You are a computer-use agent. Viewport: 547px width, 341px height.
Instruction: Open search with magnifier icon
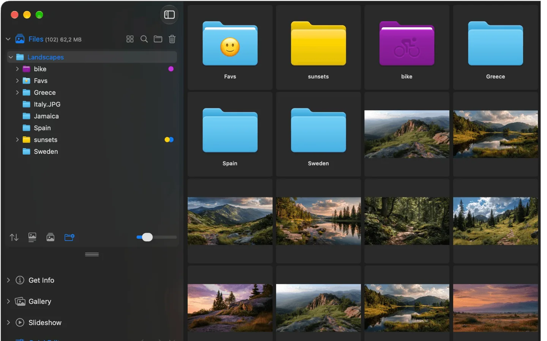click(144, 39)
